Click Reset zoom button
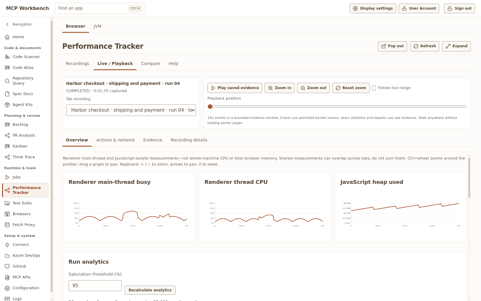 (351, 88)
